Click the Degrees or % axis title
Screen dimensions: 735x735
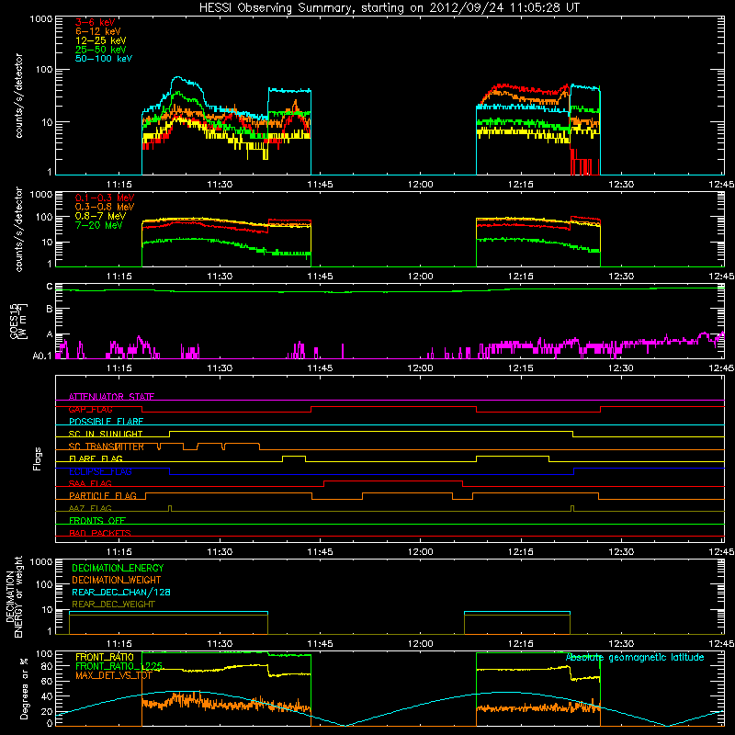coord(24,688)
